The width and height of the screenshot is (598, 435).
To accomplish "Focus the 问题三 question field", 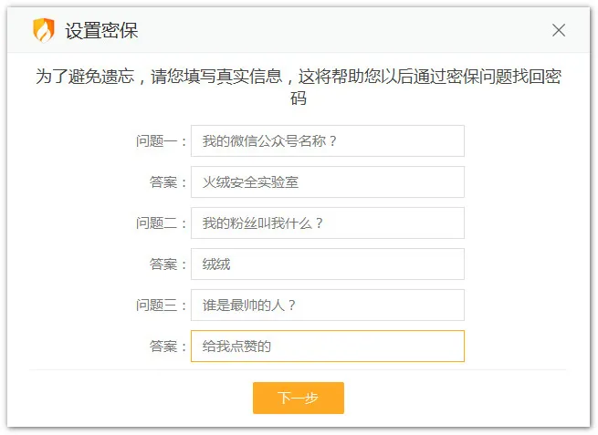I will pos(327,306).
